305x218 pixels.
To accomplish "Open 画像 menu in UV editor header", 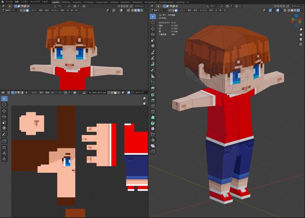I will (47, 92).
